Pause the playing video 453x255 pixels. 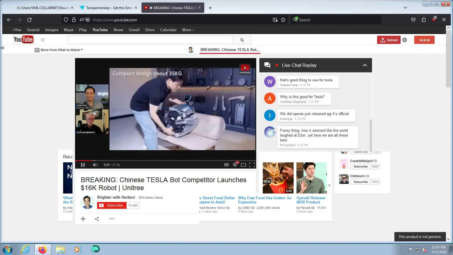pyautogui.click(x=83, y=165)
